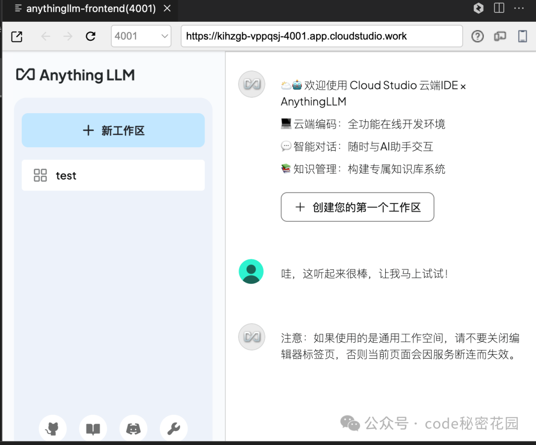The height and width of the screenshot is (445, 536).
Task: Click the AnythingLLM avatar beside 注意 message
Action: pyautogui.click(x=252, y=337)
